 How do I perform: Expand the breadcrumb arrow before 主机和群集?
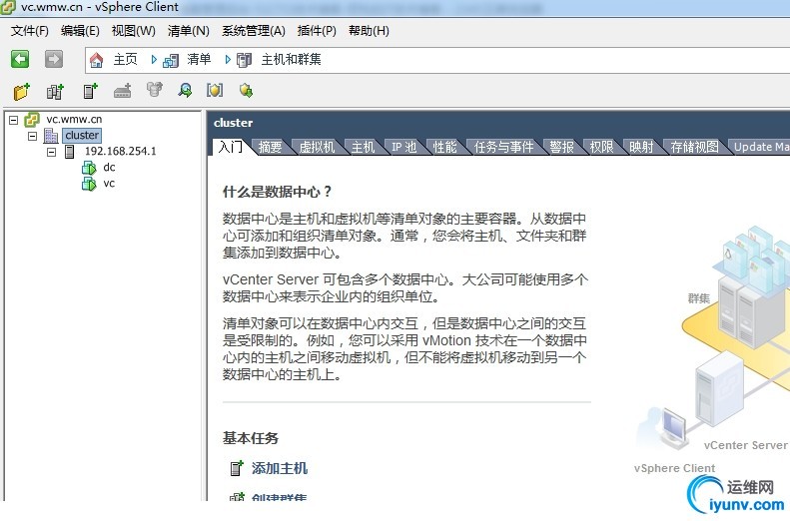pyautogui.click(x=228, y=60)
